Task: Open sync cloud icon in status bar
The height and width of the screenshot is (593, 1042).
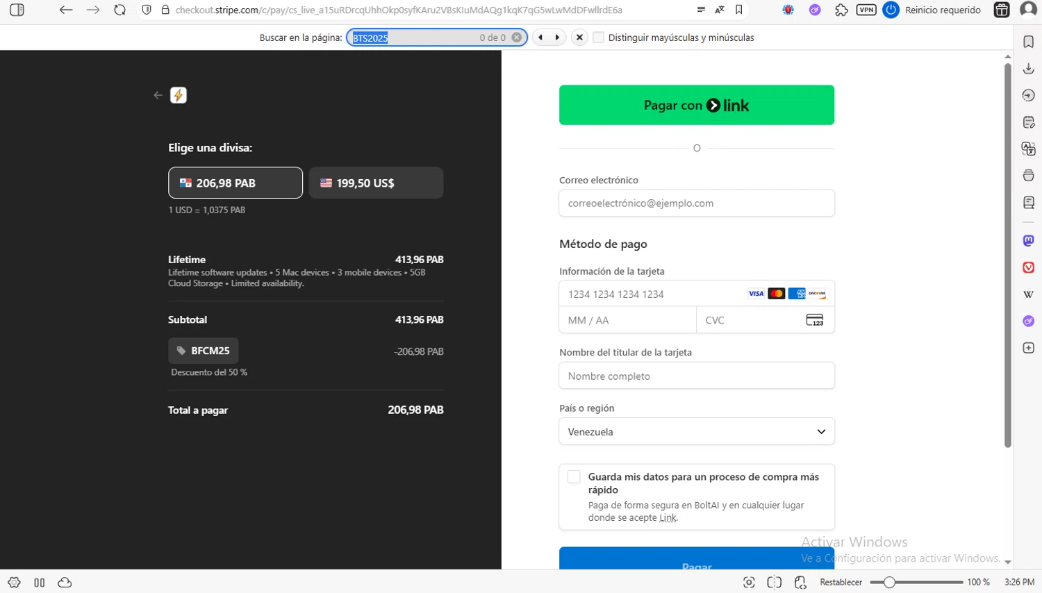Action: [65, 583]
